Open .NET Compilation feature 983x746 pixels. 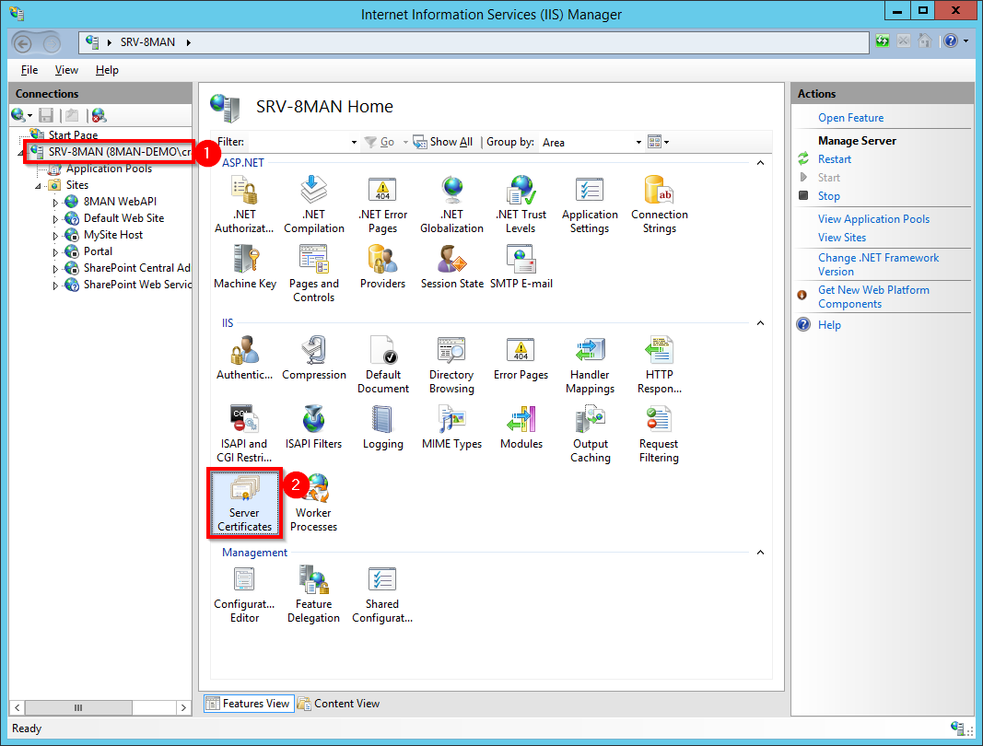(313, 204)
